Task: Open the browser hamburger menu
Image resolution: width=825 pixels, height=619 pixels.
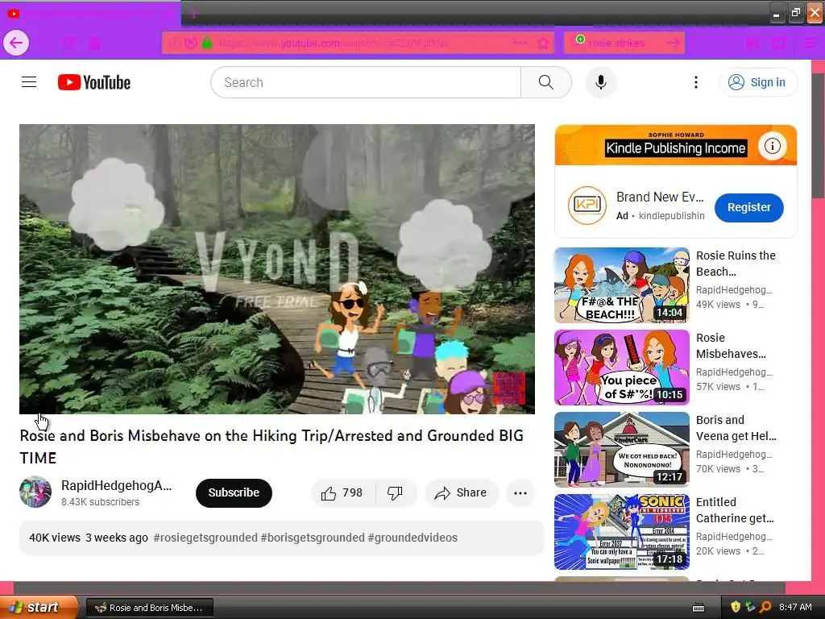Action: [810, 44]
